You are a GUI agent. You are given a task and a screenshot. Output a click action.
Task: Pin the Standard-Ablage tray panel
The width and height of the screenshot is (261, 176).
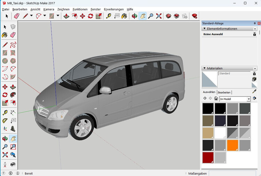pos(254,23)
